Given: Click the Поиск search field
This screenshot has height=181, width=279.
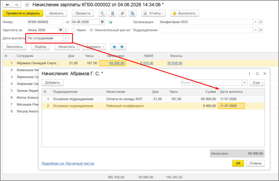Looking at the screenshot, I should (x=211, y=83).
